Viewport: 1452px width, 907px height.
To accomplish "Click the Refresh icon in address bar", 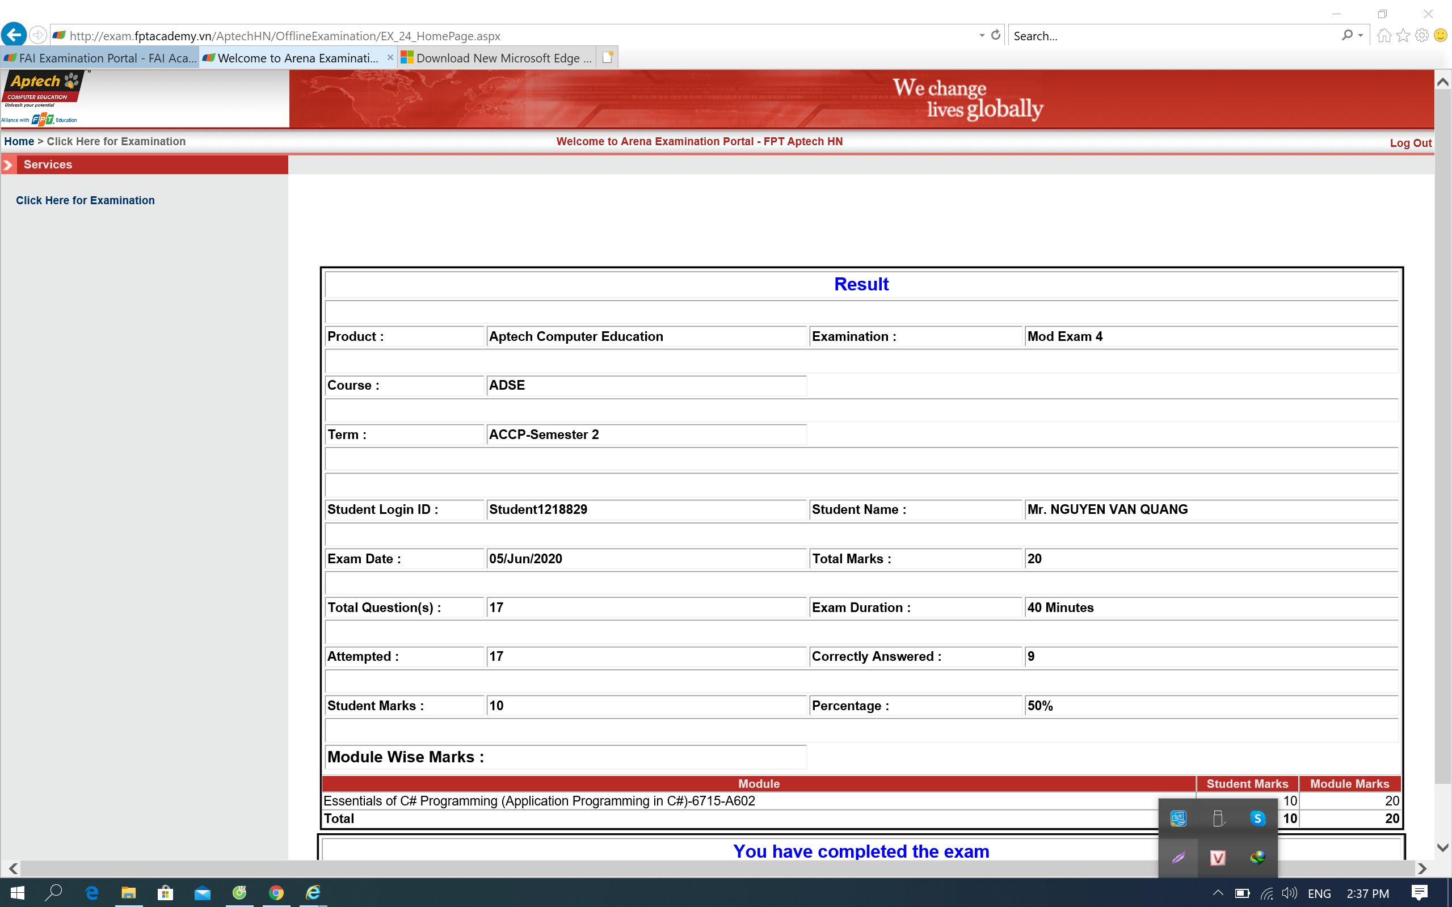I will click(x=995, y=35).
